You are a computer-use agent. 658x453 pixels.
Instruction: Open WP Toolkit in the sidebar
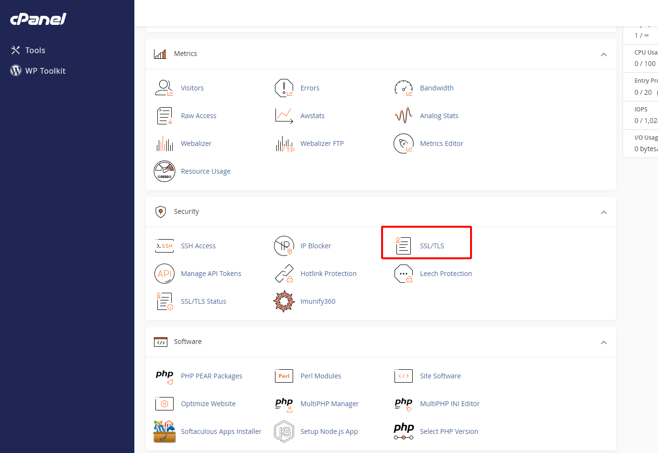pyautogui.click(x=45, y=71)
